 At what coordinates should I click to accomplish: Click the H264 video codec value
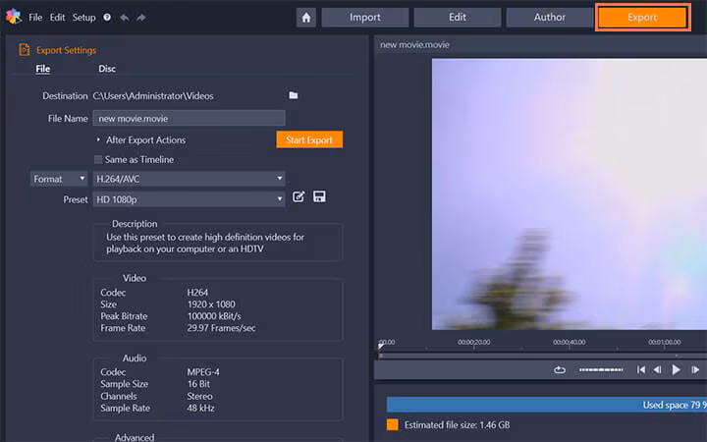click(197, 293)
